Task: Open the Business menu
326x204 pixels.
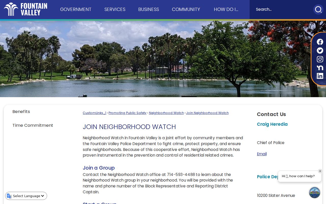Action: click(x=148, y=9)
